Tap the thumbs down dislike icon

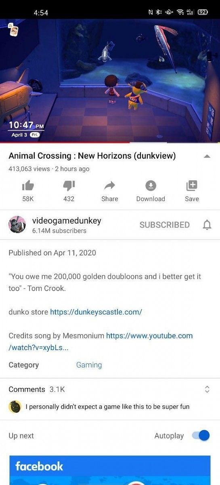(x=69, y=186)
